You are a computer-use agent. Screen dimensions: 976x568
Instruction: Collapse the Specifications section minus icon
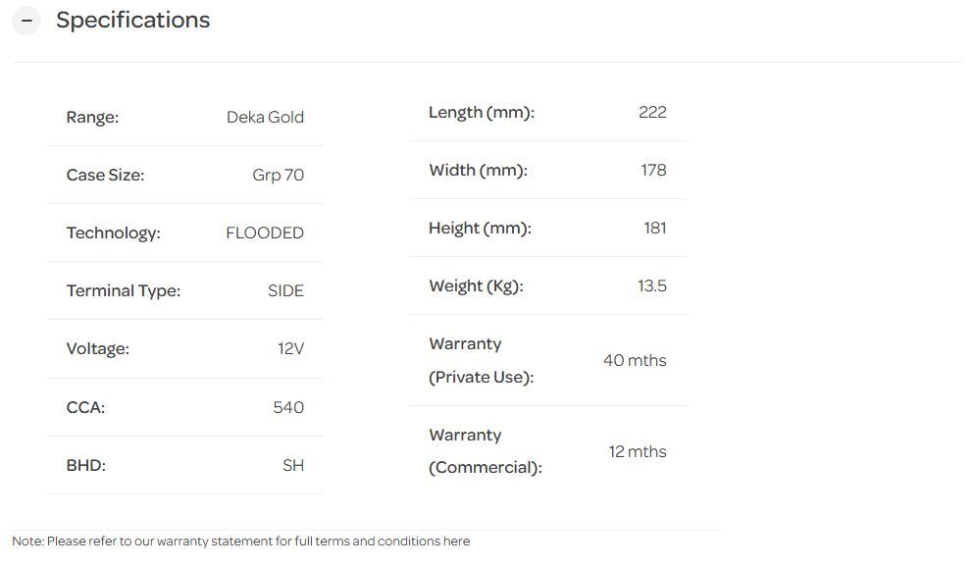pos(26,21)
